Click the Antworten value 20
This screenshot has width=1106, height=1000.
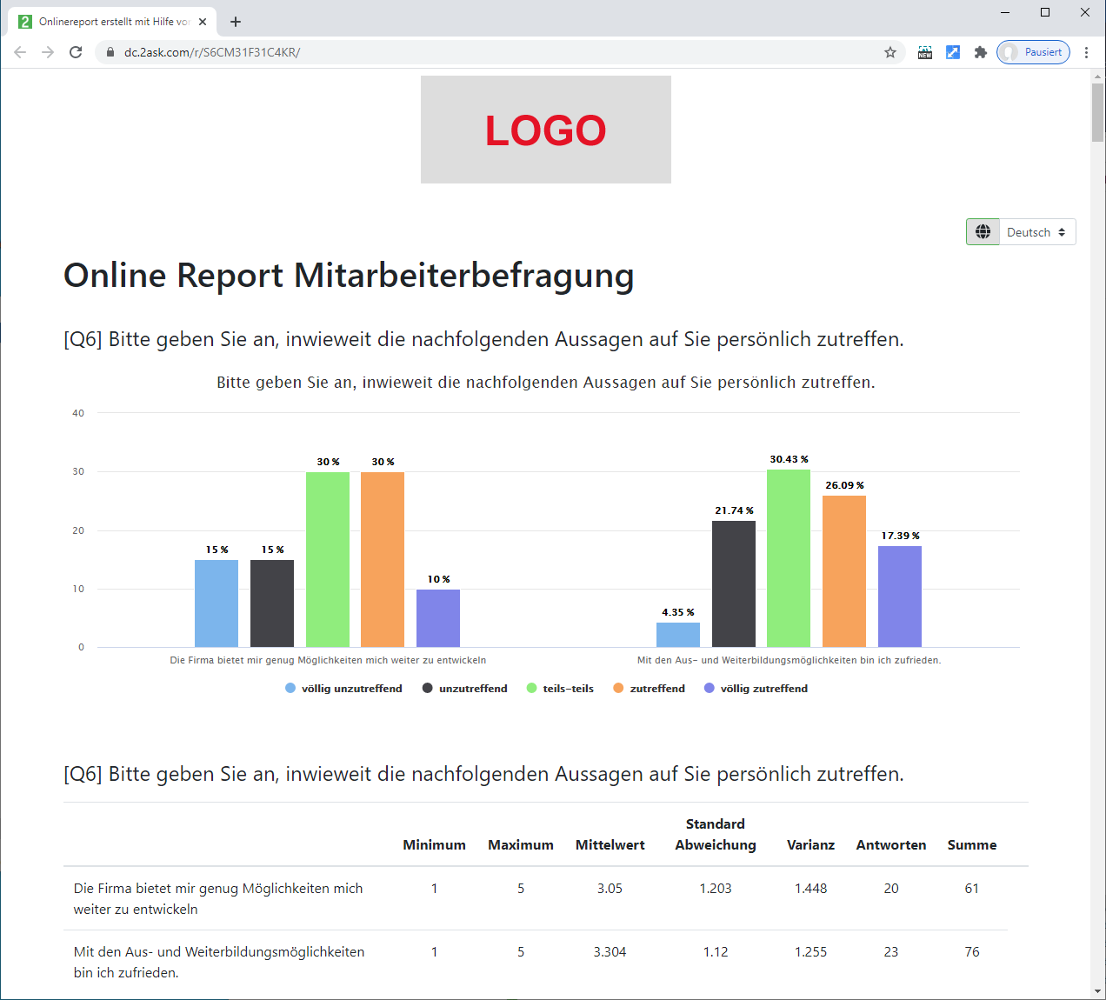point(891,889)
